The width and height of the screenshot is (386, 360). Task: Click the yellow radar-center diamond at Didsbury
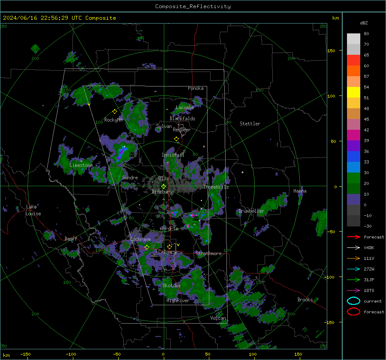coord(163,187)
